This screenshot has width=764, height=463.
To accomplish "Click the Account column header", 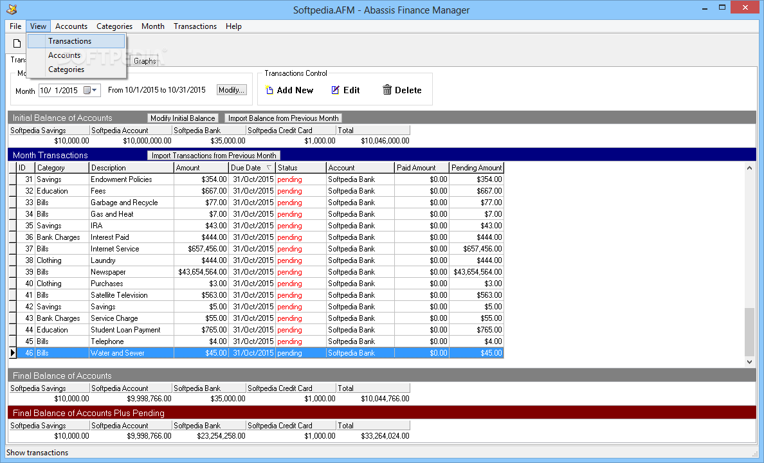I will point(360,168).
